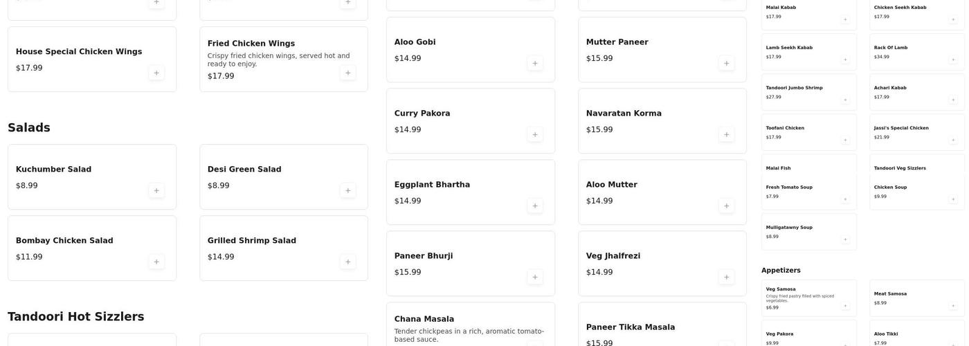The height and width of the screenshot is (346, 969).
Task: Add Tandoori Jumbo Shrimp to cart
Action: (x=844, y=100)
